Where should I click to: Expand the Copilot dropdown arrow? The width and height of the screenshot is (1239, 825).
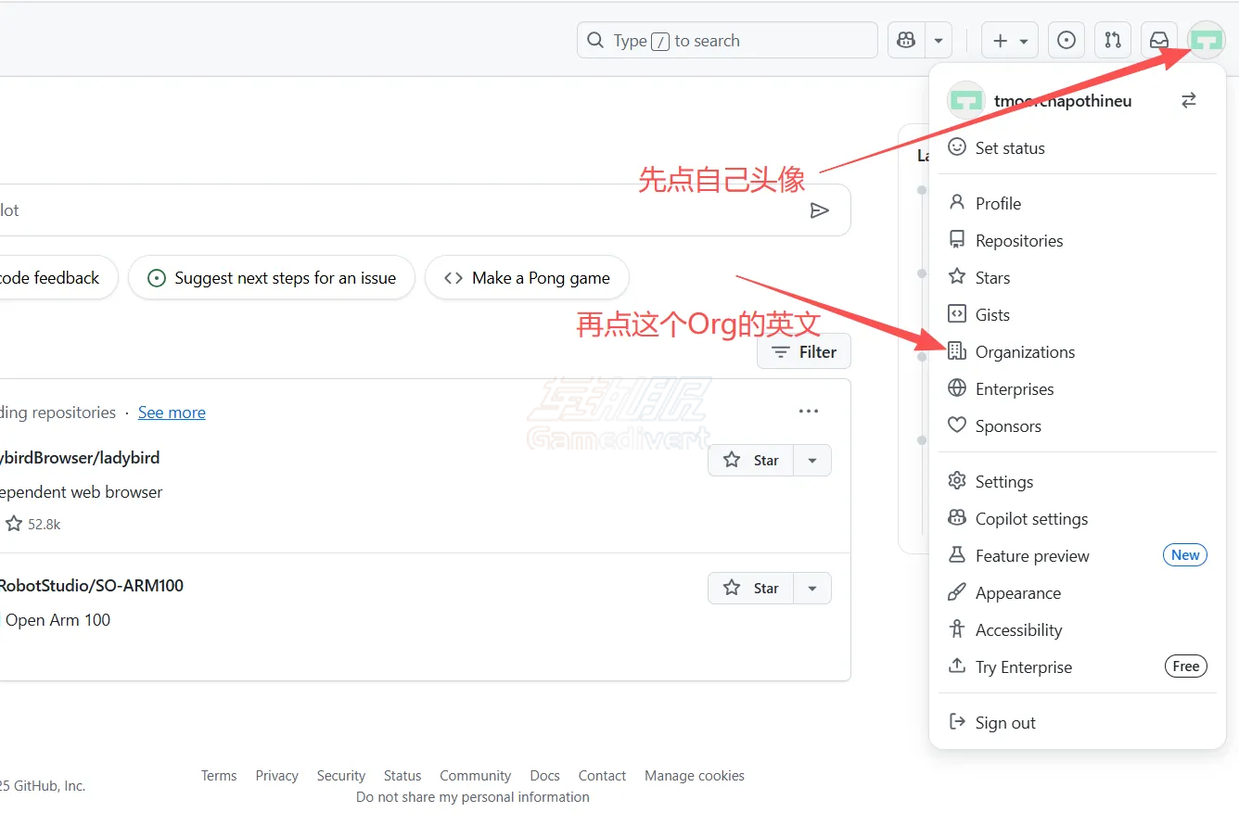[x=939, y=40]
